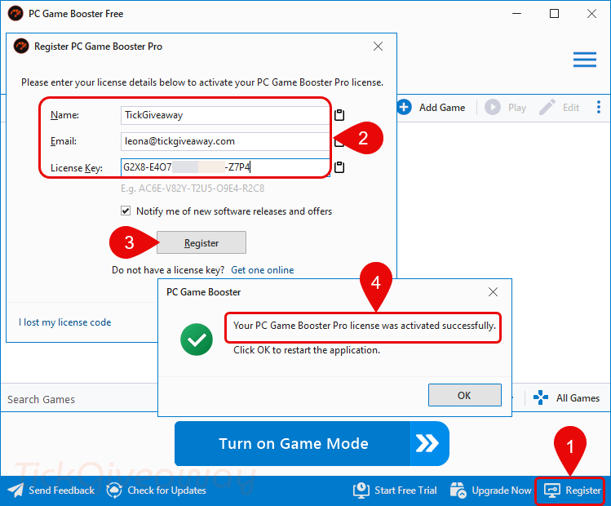Click the Register button in dialog

coord(201,242)
